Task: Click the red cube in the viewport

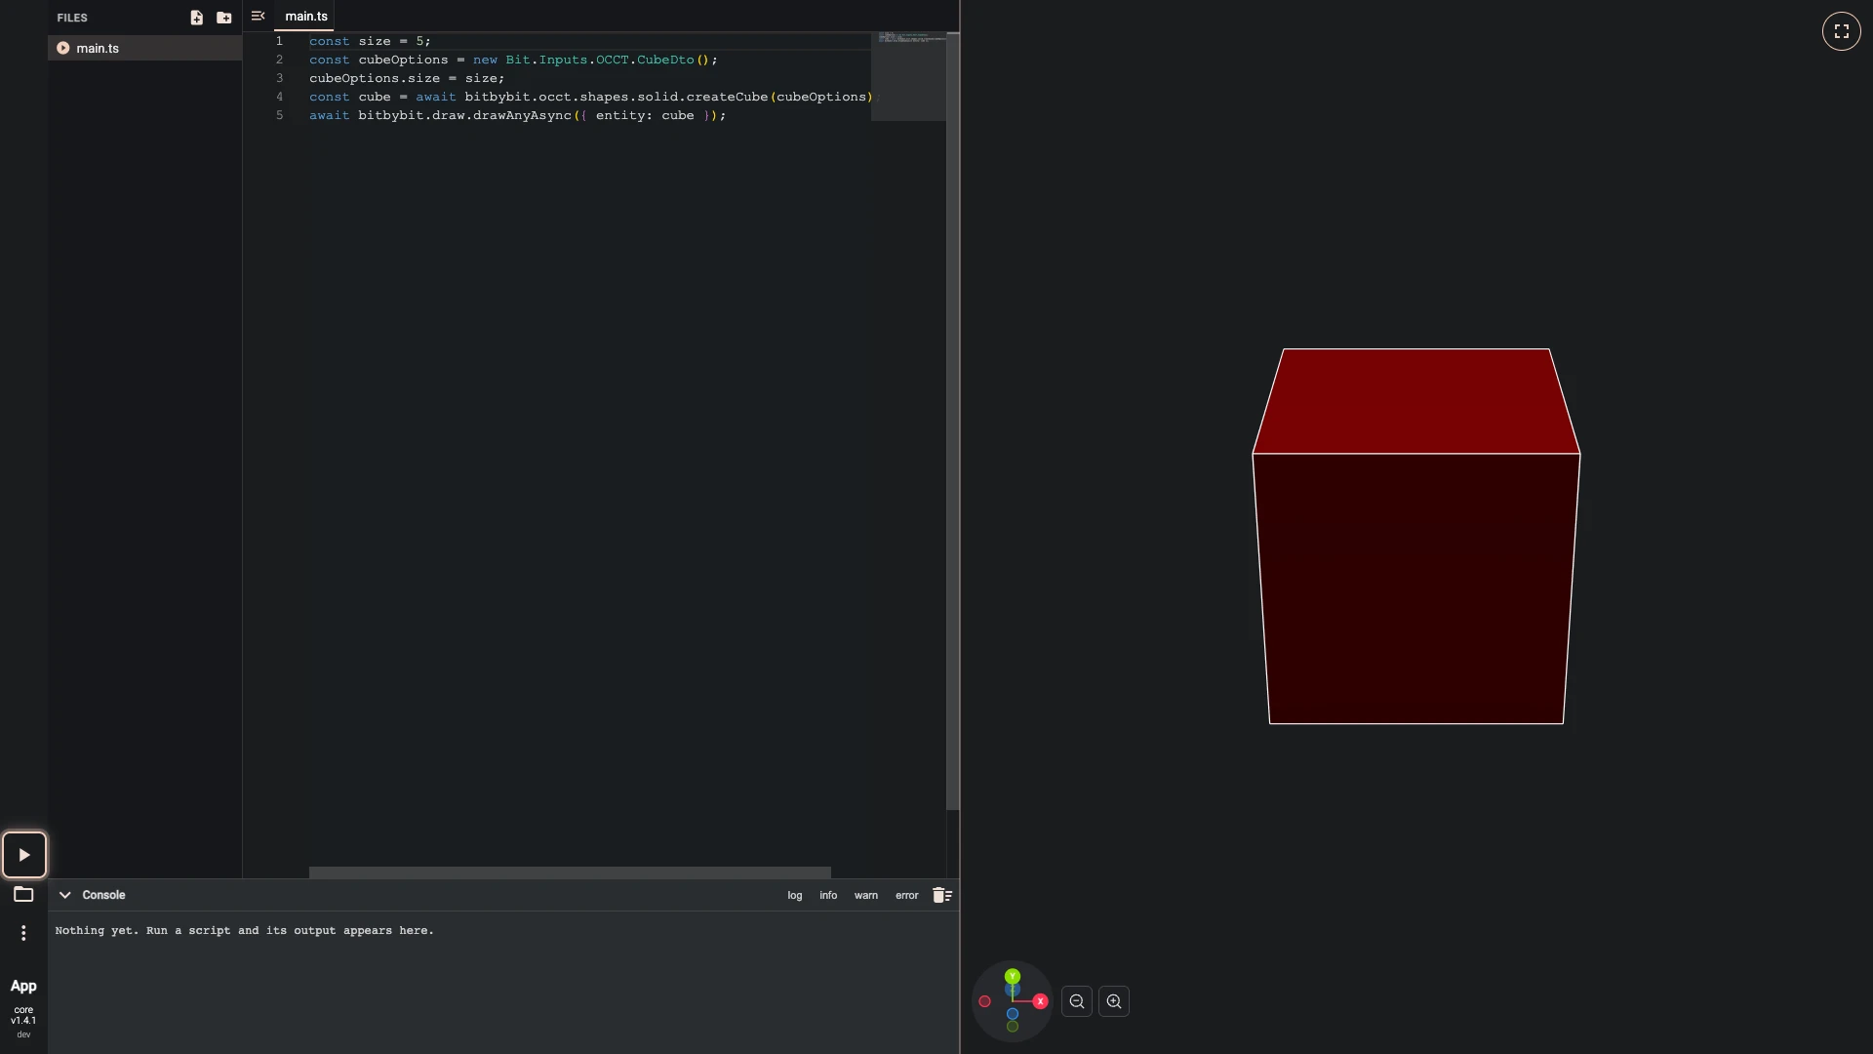Action: [x=1416, y=537]
